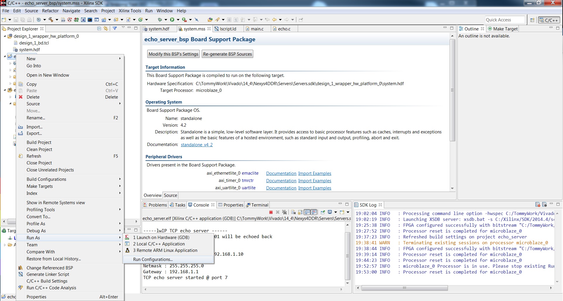The height and width of the screenshot is (301, 563).
Task: Open the Run button dropdown arrow
Action: [x=178, y=20]
